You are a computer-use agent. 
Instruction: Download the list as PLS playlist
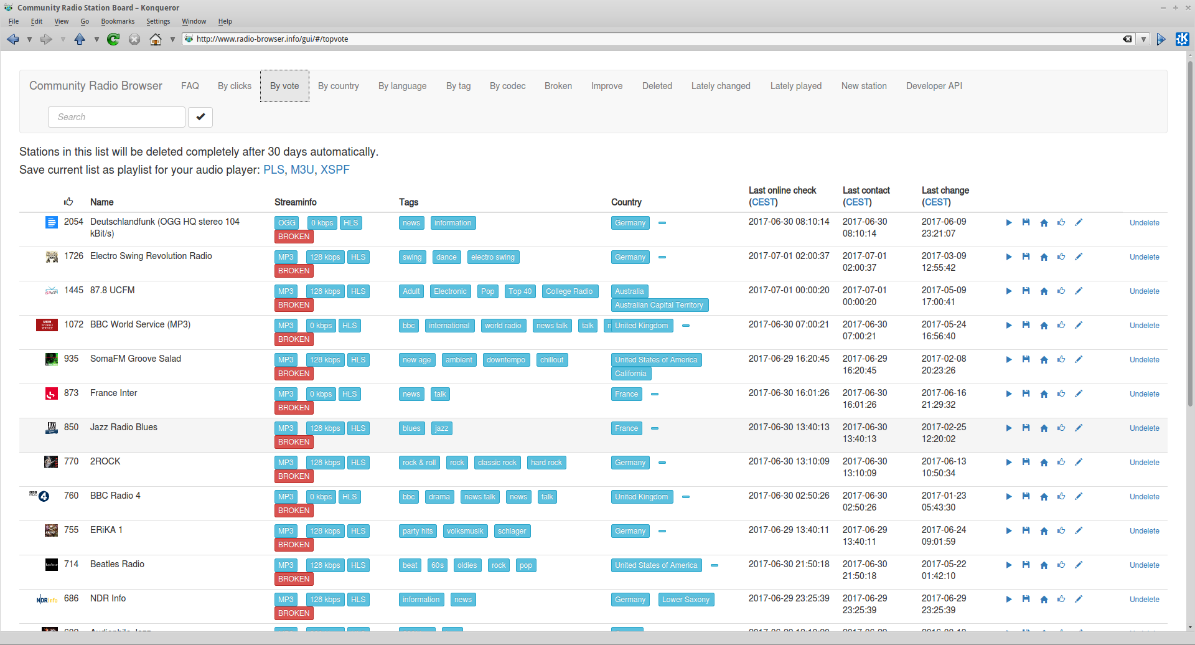click(x=273, y=170)
